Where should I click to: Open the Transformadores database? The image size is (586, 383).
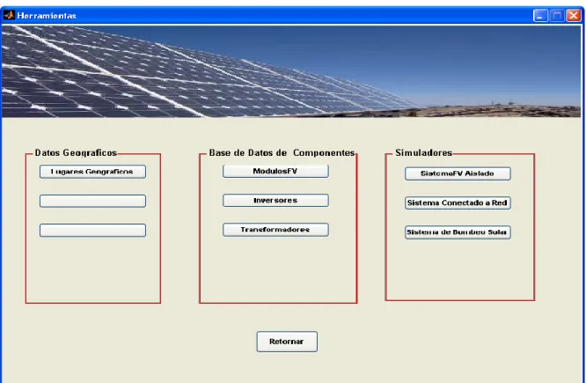click(275, 230)
